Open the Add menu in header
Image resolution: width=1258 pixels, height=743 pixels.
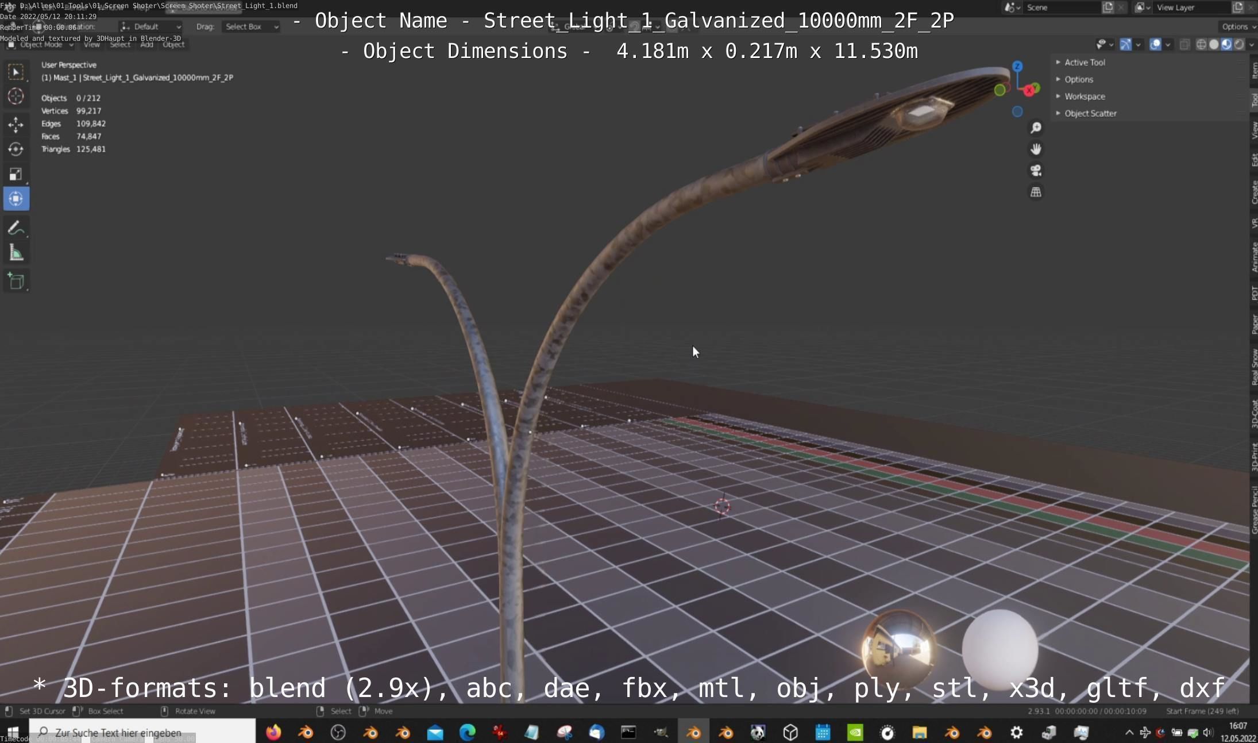pyautogui.click(x=146, y=44)
